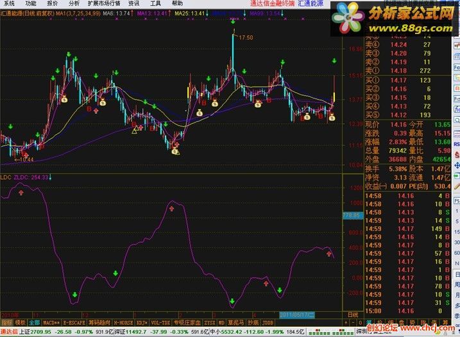This screenshot has height=337, width=460.
Task: Select the KDJ* indicator tab
Action: (142, 323)
